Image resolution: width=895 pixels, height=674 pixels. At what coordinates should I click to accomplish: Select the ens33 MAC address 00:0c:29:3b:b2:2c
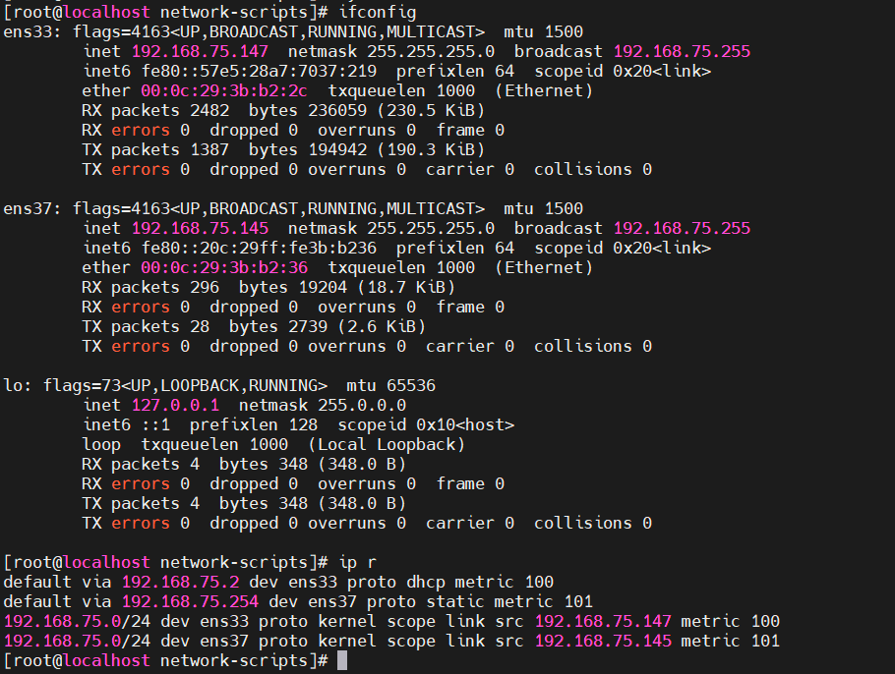point(224,90)
